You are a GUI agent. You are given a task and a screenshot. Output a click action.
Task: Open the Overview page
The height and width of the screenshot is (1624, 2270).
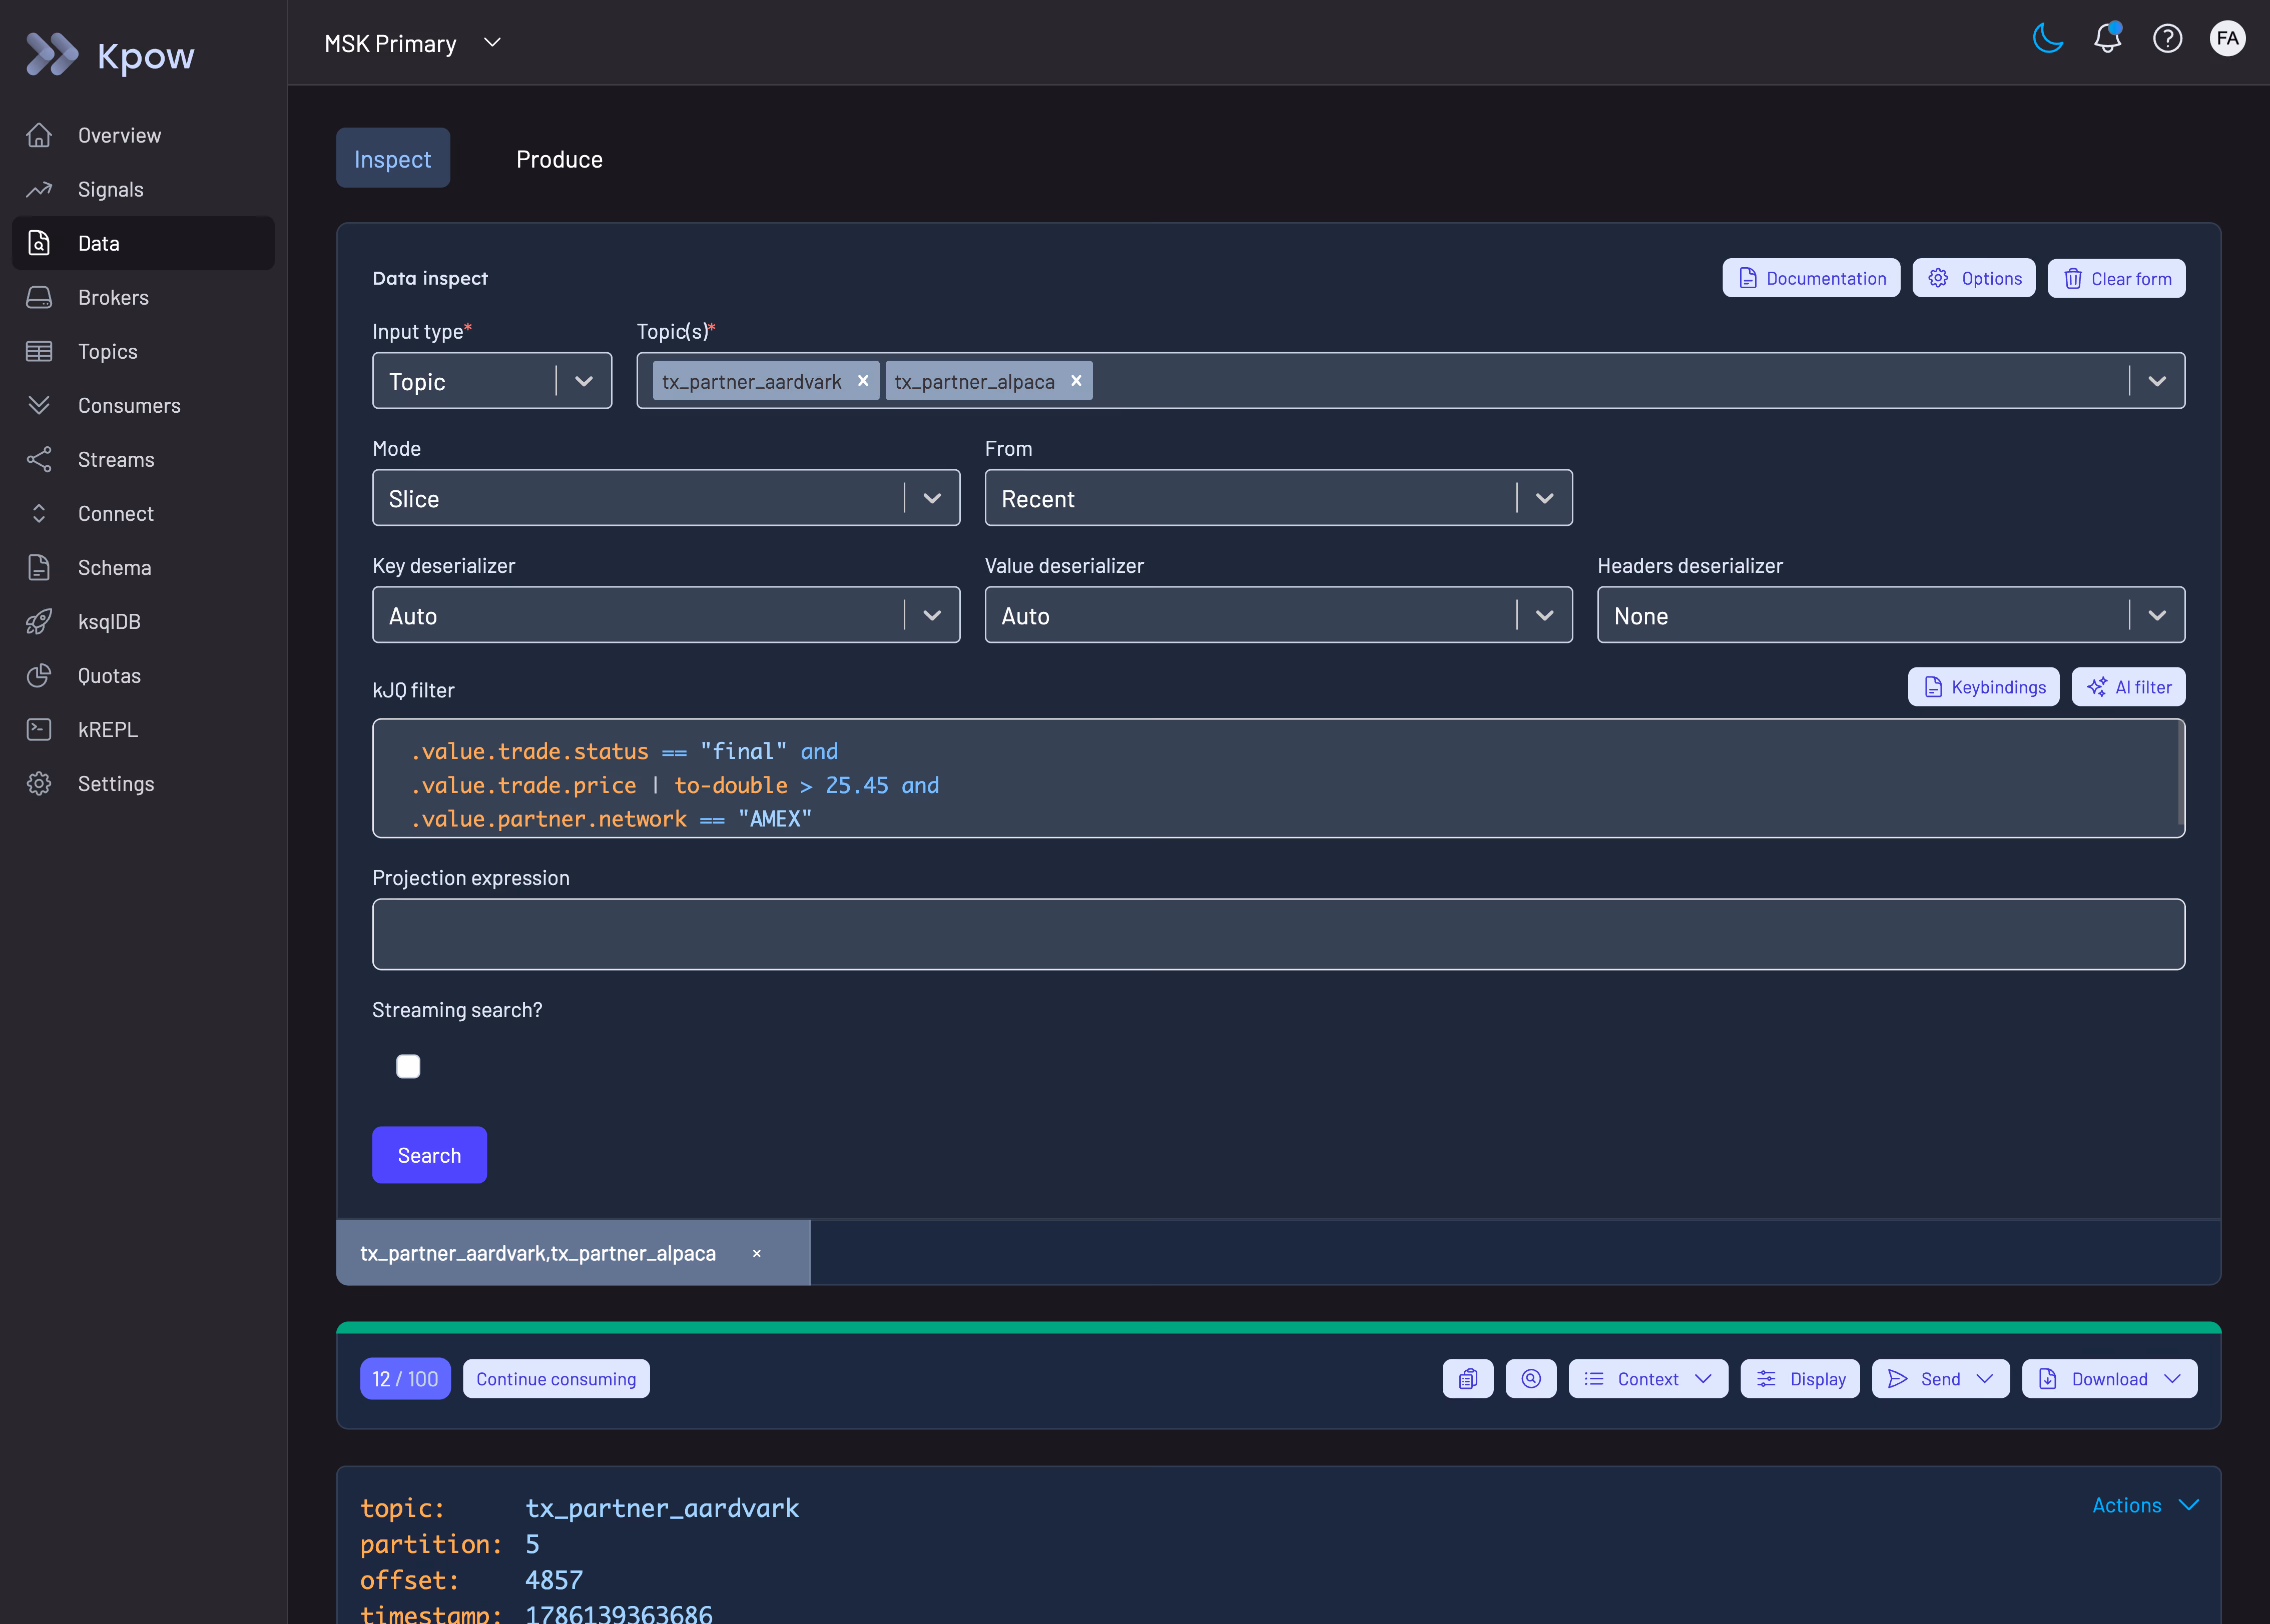[143, 135]
